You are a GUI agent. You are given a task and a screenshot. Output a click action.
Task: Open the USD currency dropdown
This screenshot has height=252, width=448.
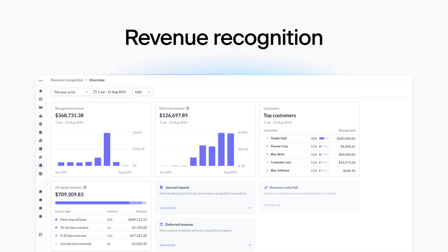[x=142, y=92]
